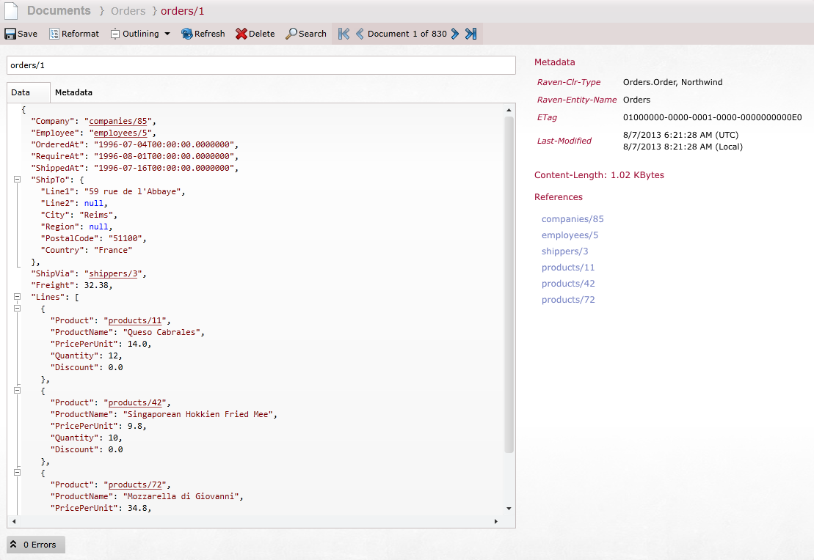This screenshot has height=560, width=814.
Task: Open shippers/3 in References list
Action: [x=565, y=251]
